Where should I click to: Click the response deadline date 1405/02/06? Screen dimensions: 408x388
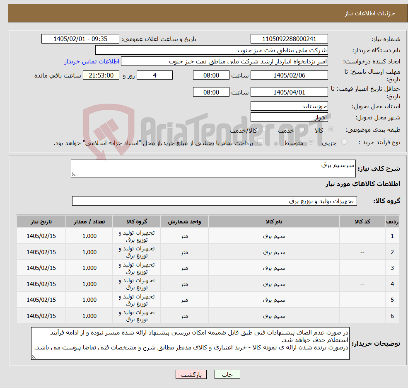(x=289, y=75)
